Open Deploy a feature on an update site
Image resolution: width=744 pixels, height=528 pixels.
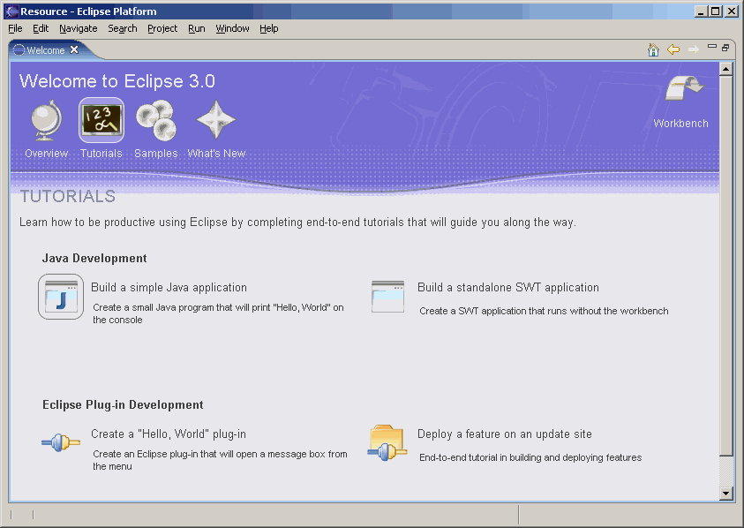(505, 434)
